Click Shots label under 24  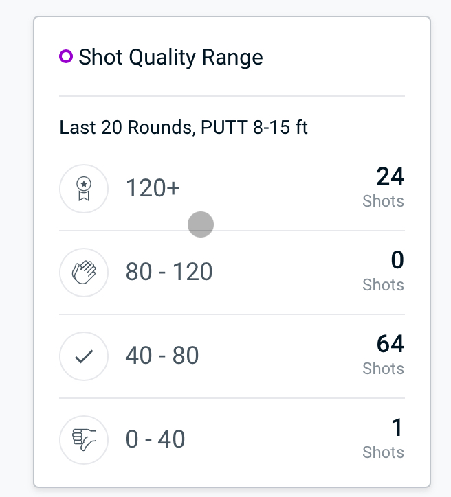point(383,201)
